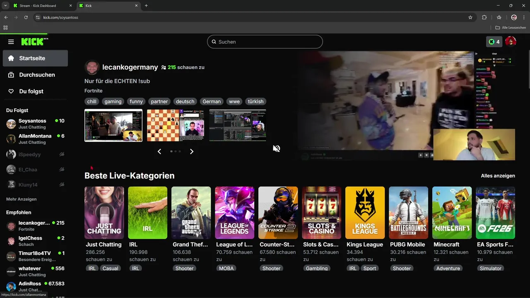Viewport: 530px width, 298px height.
Task: Open Durchsuchen in sidebar
Action: point(35,75)
